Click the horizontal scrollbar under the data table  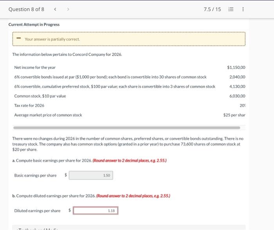[127, 128]
